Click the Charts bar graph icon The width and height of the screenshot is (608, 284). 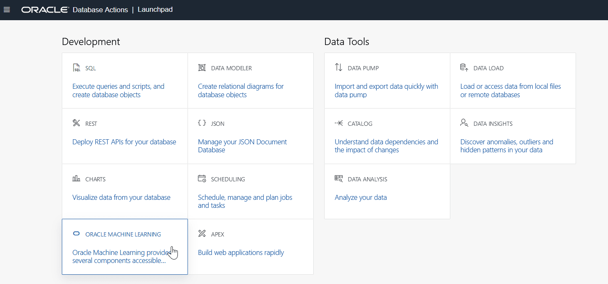76,178
